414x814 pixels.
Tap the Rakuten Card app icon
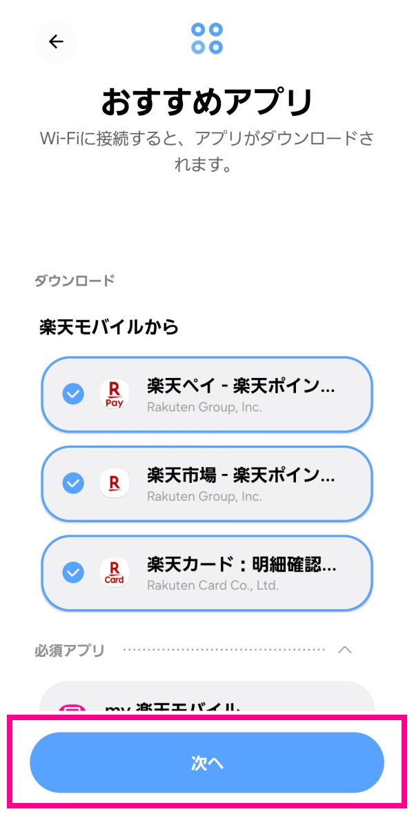[115, 573]
